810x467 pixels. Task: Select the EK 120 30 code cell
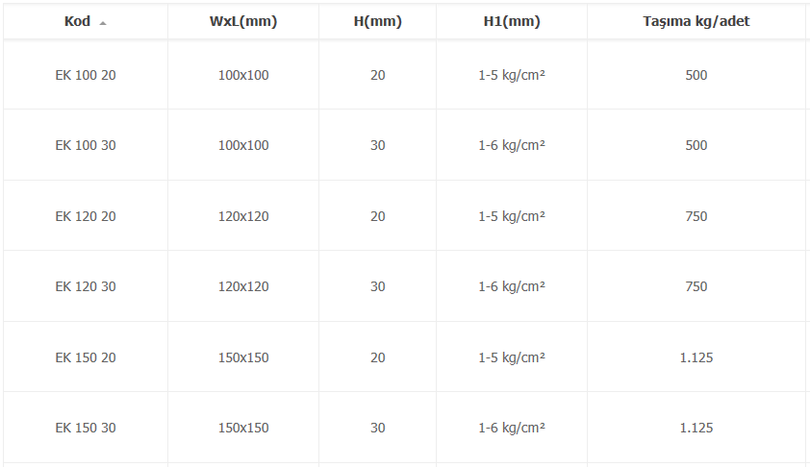click(x=86, y=286)
